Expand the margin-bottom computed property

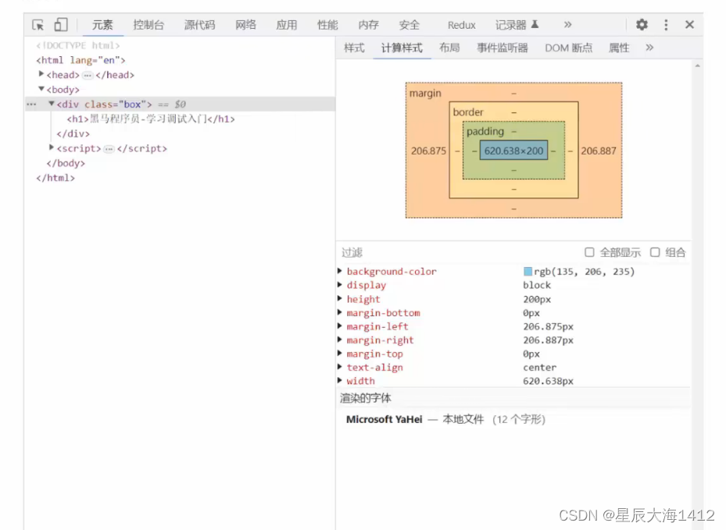[x=340, y=313]
